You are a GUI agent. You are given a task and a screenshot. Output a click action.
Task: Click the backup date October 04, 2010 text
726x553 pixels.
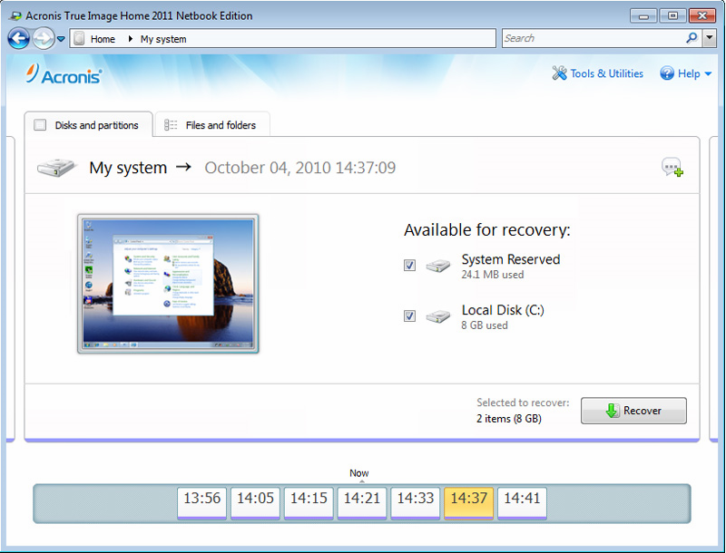click(x=300, y=168)
